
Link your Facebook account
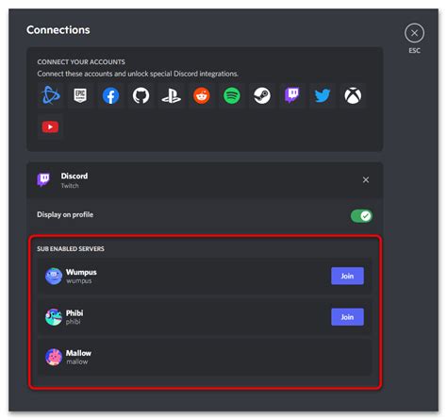[110, 95]
